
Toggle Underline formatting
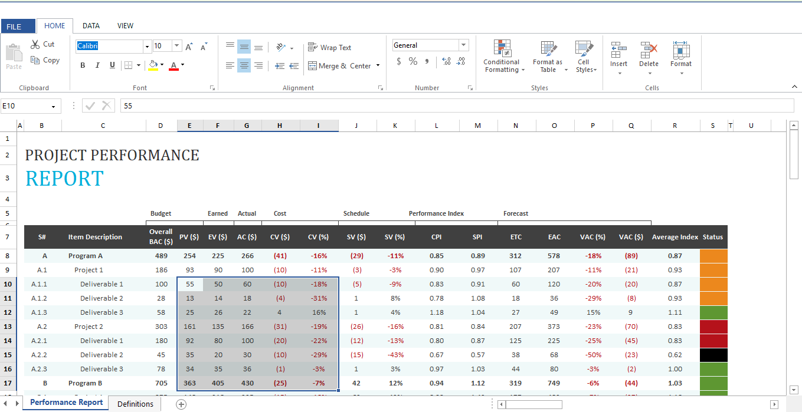click(x=112, y=65)
